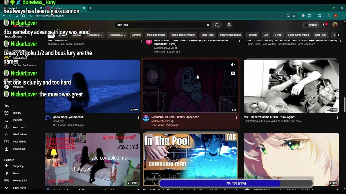The image size is (346, 194).
Task: Expand the You section in sidebar
Action: click(8, 106)
